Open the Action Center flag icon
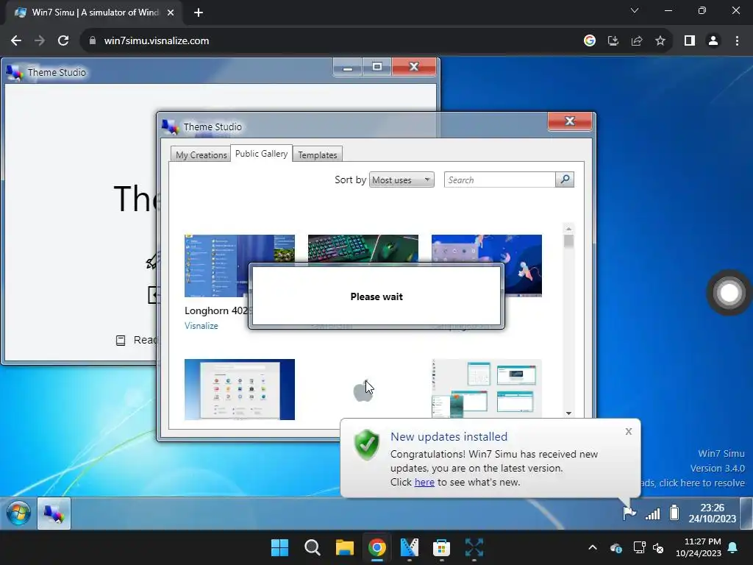The image size is (753, 565). tap(629, 513)
